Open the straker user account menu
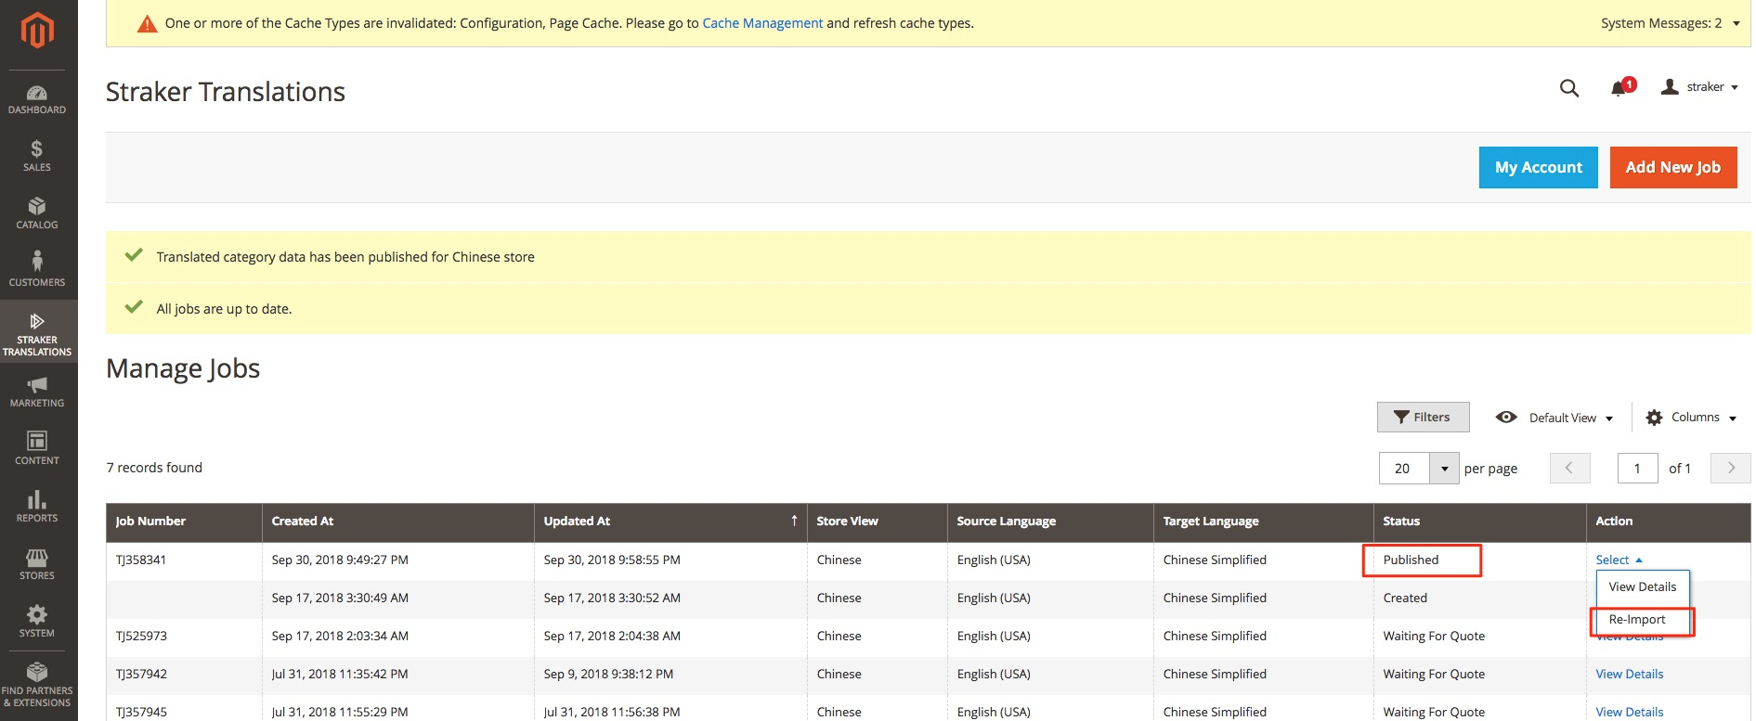This screenshot has width=1756, height=721. pos(1698,87)
